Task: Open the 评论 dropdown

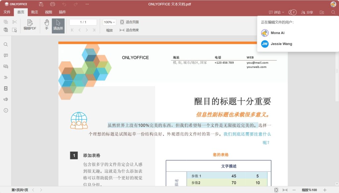Action: tap(276, 12)
